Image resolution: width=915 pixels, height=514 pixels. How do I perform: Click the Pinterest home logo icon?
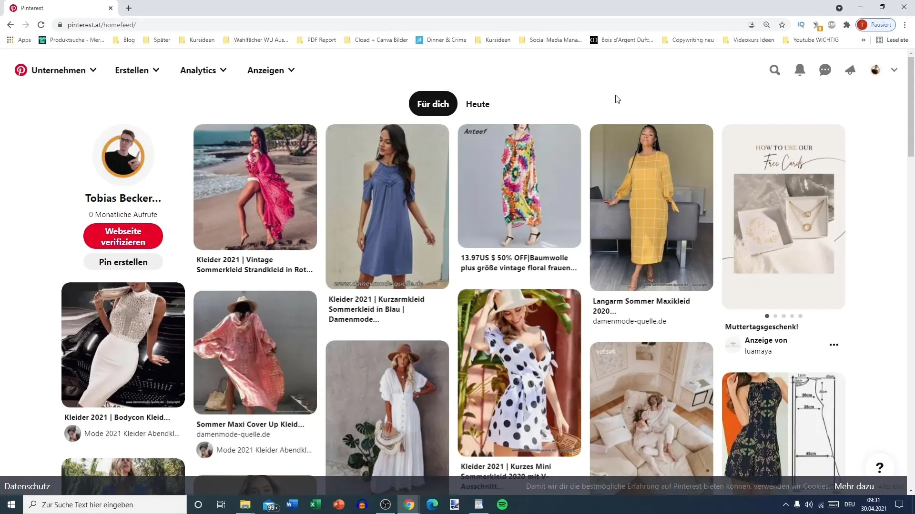tap(20, 69)
